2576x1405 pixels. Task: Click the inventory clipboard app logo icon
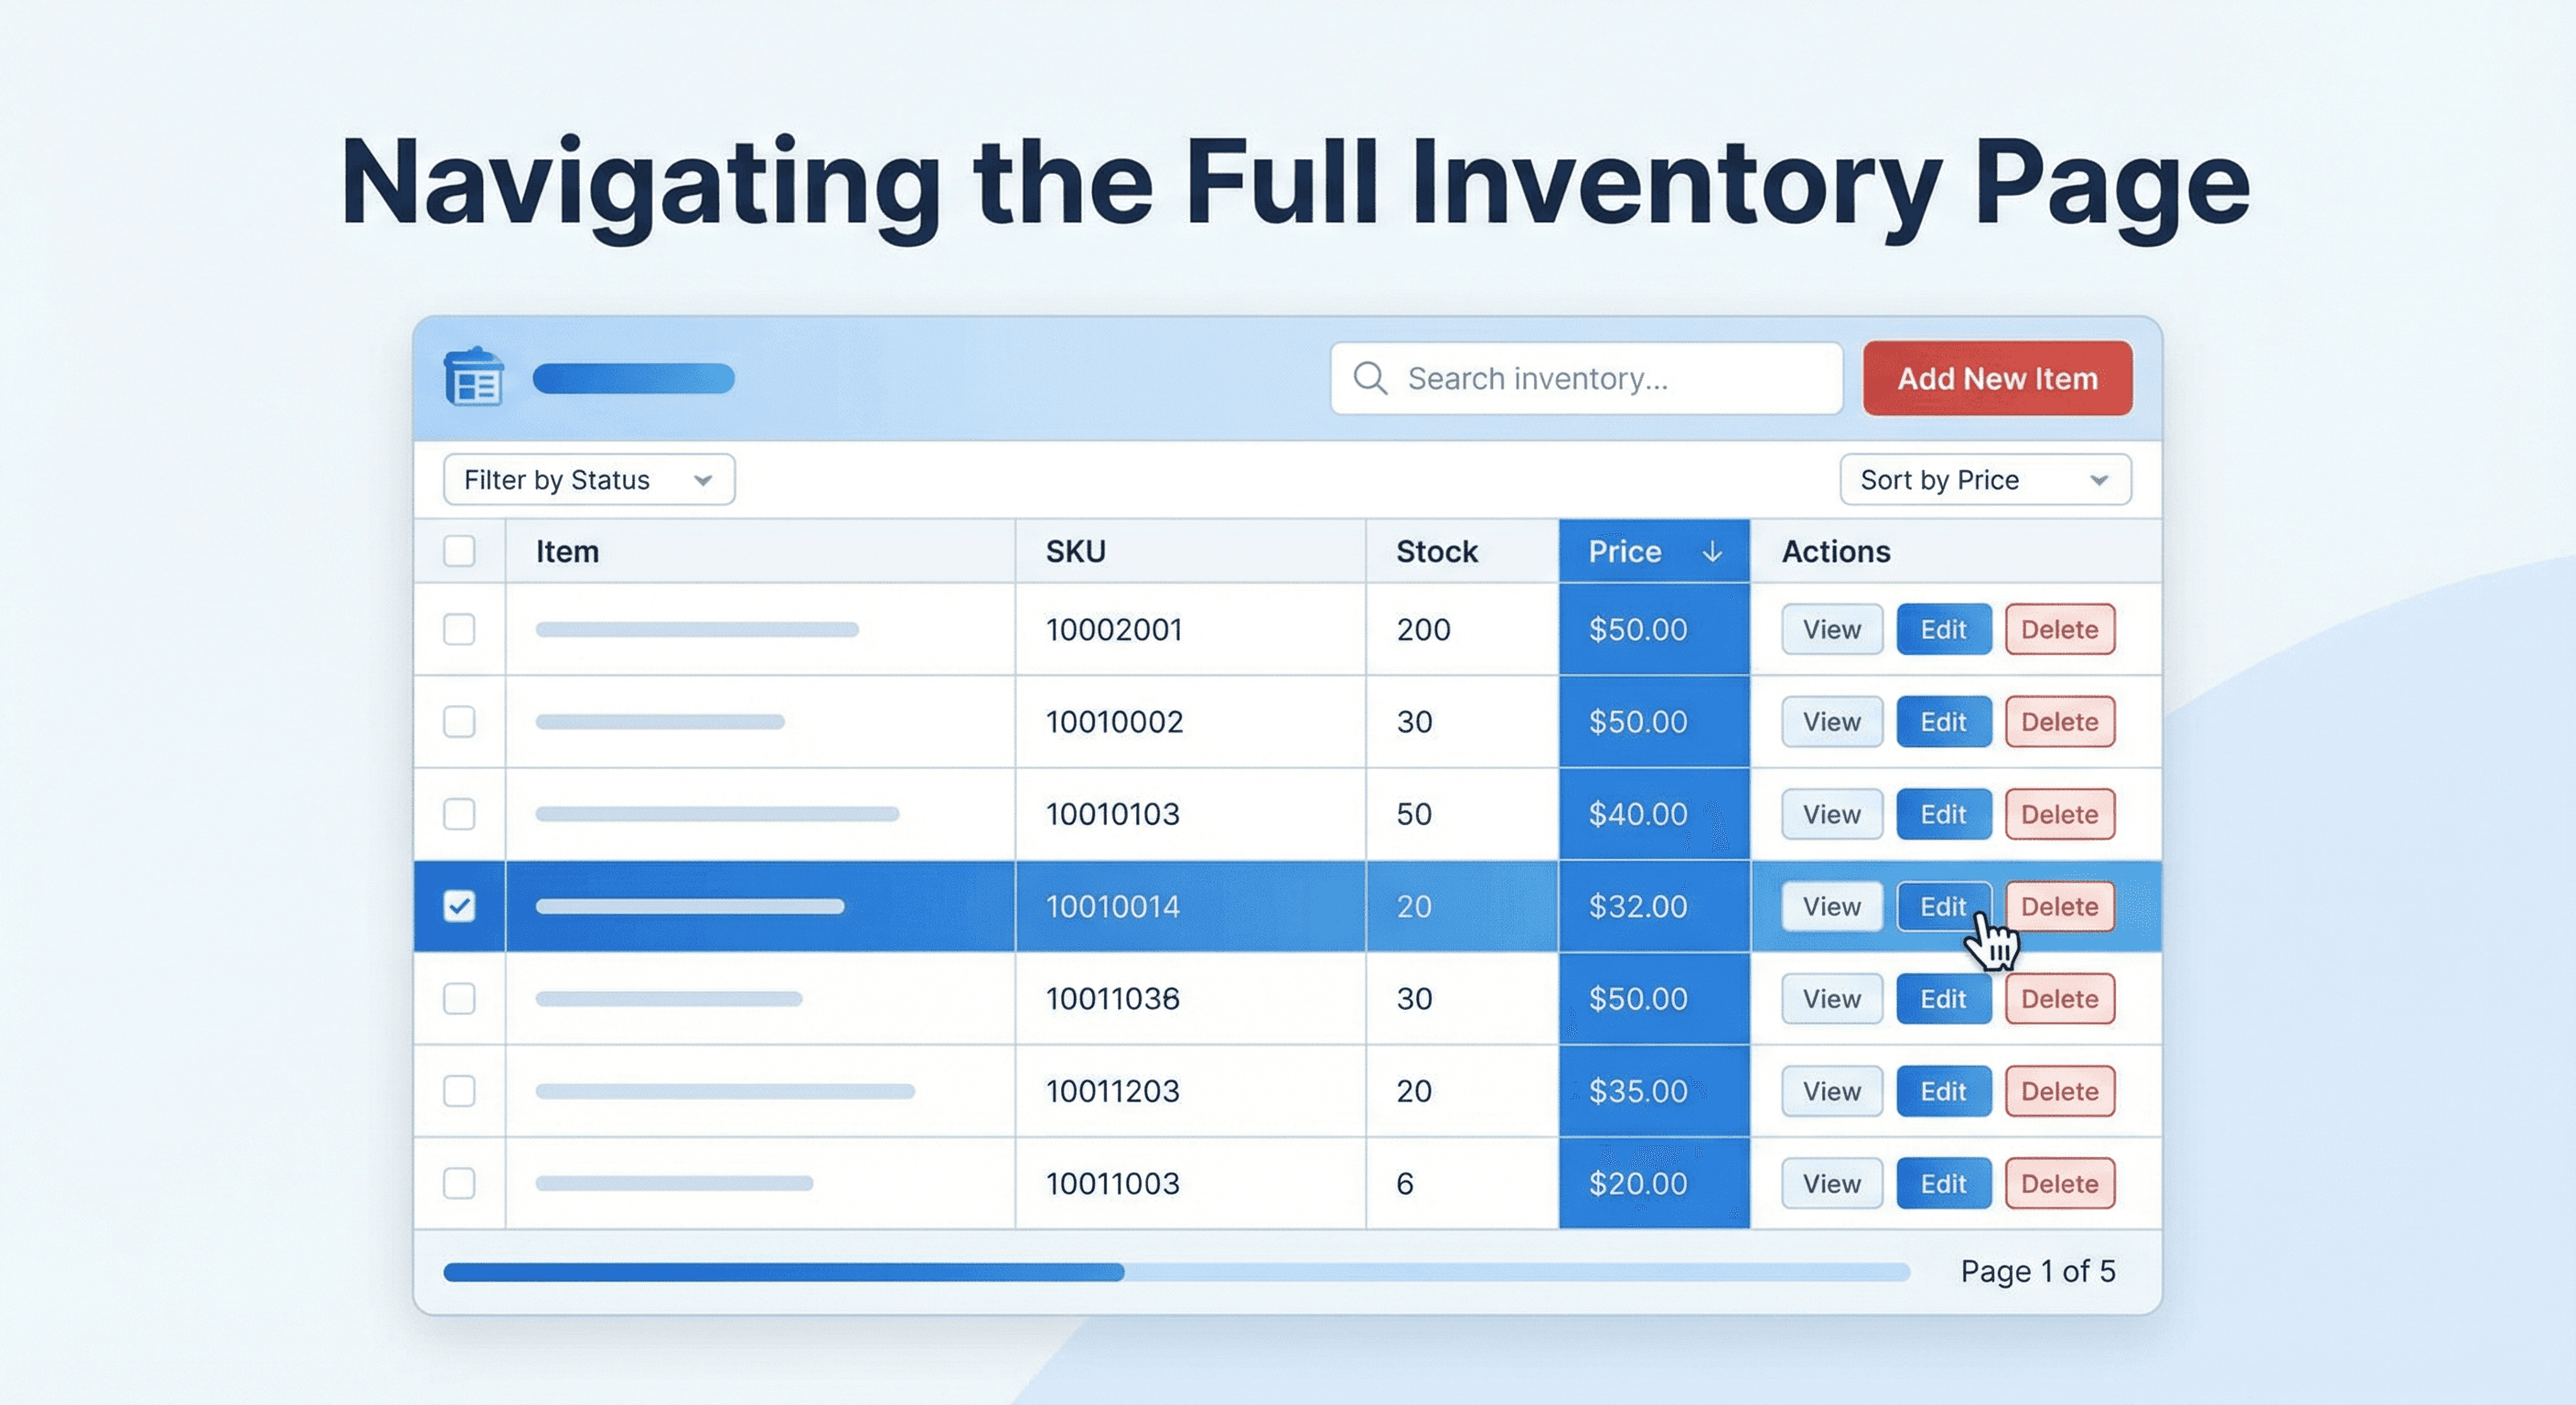click(x=473, y=378)
